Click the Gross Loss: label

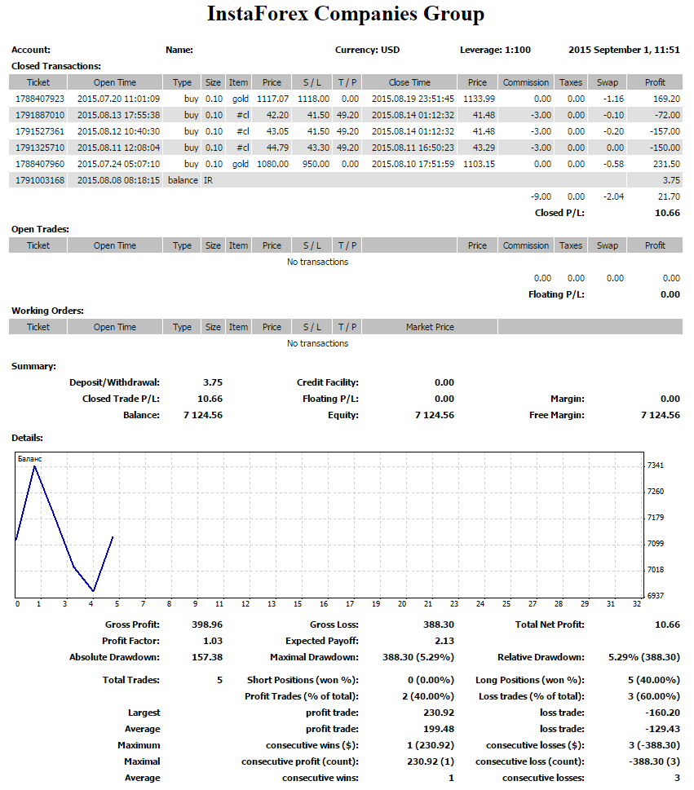334,624
